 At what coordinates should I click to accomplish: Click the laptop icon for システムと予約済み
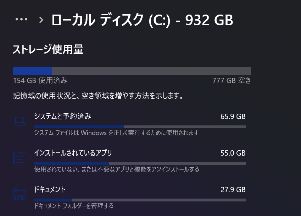pyautogui.click(x=19, y=121)
